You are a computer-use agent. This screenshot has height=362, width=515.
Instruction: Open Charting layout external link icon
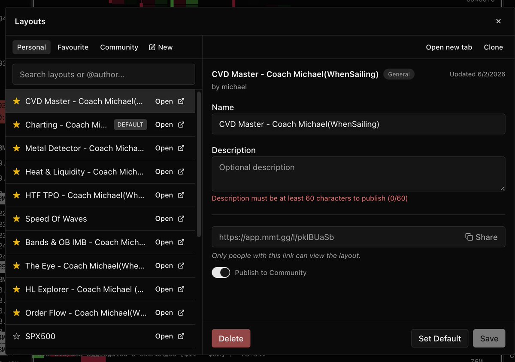coord(181,125)
